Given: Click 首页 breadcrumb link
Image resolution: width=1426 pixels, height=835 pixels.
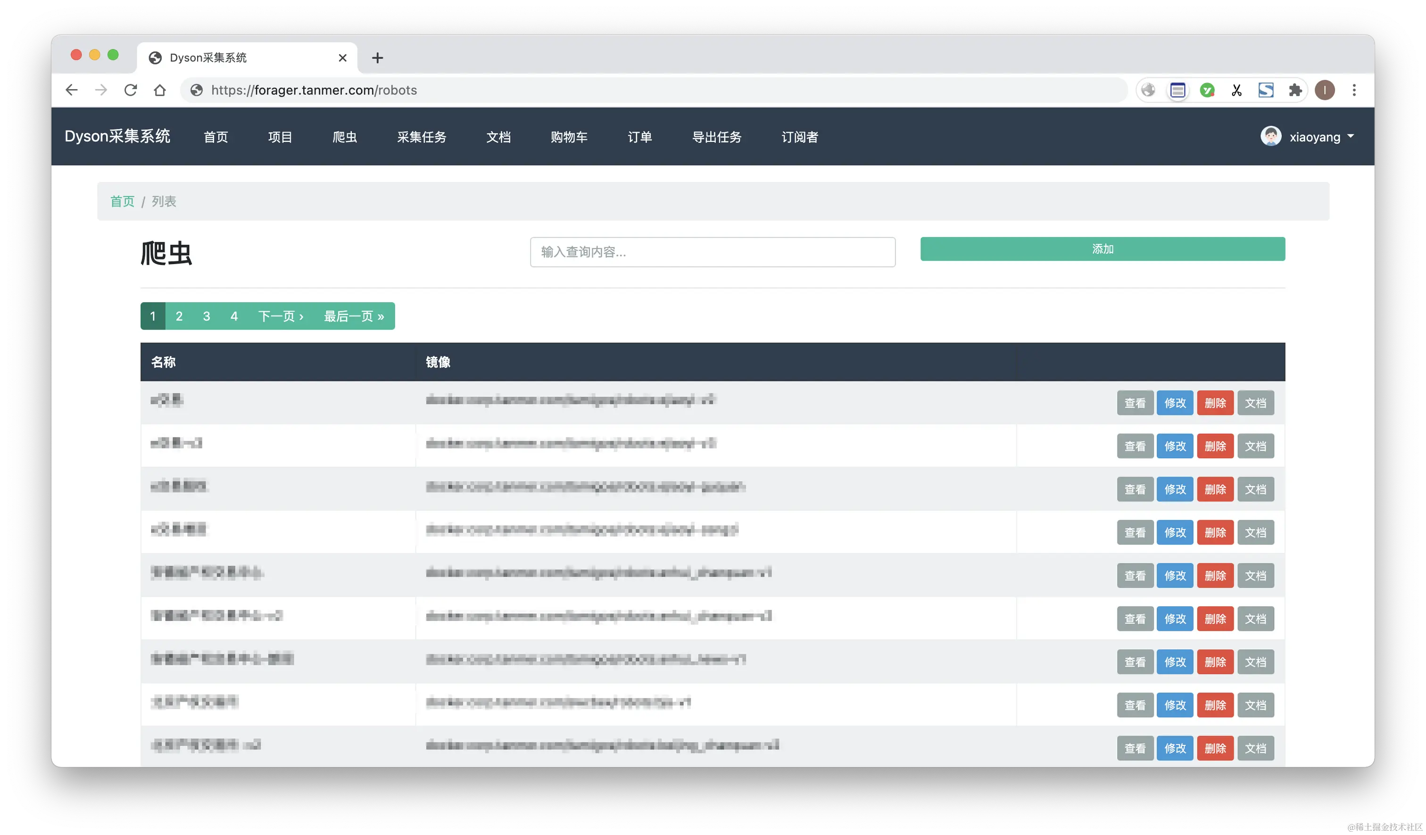Looking at the screenshot, I should point(122,201).
